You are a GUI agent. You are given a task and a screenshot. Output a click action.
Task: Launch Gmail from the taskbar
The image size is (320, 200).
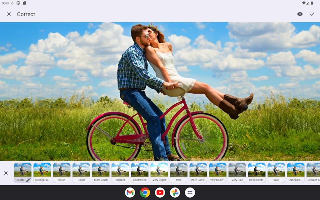pos(130,192)
